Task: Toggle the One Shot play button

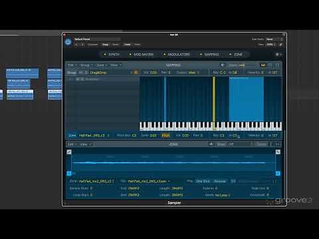Action: tap(203, 181)
